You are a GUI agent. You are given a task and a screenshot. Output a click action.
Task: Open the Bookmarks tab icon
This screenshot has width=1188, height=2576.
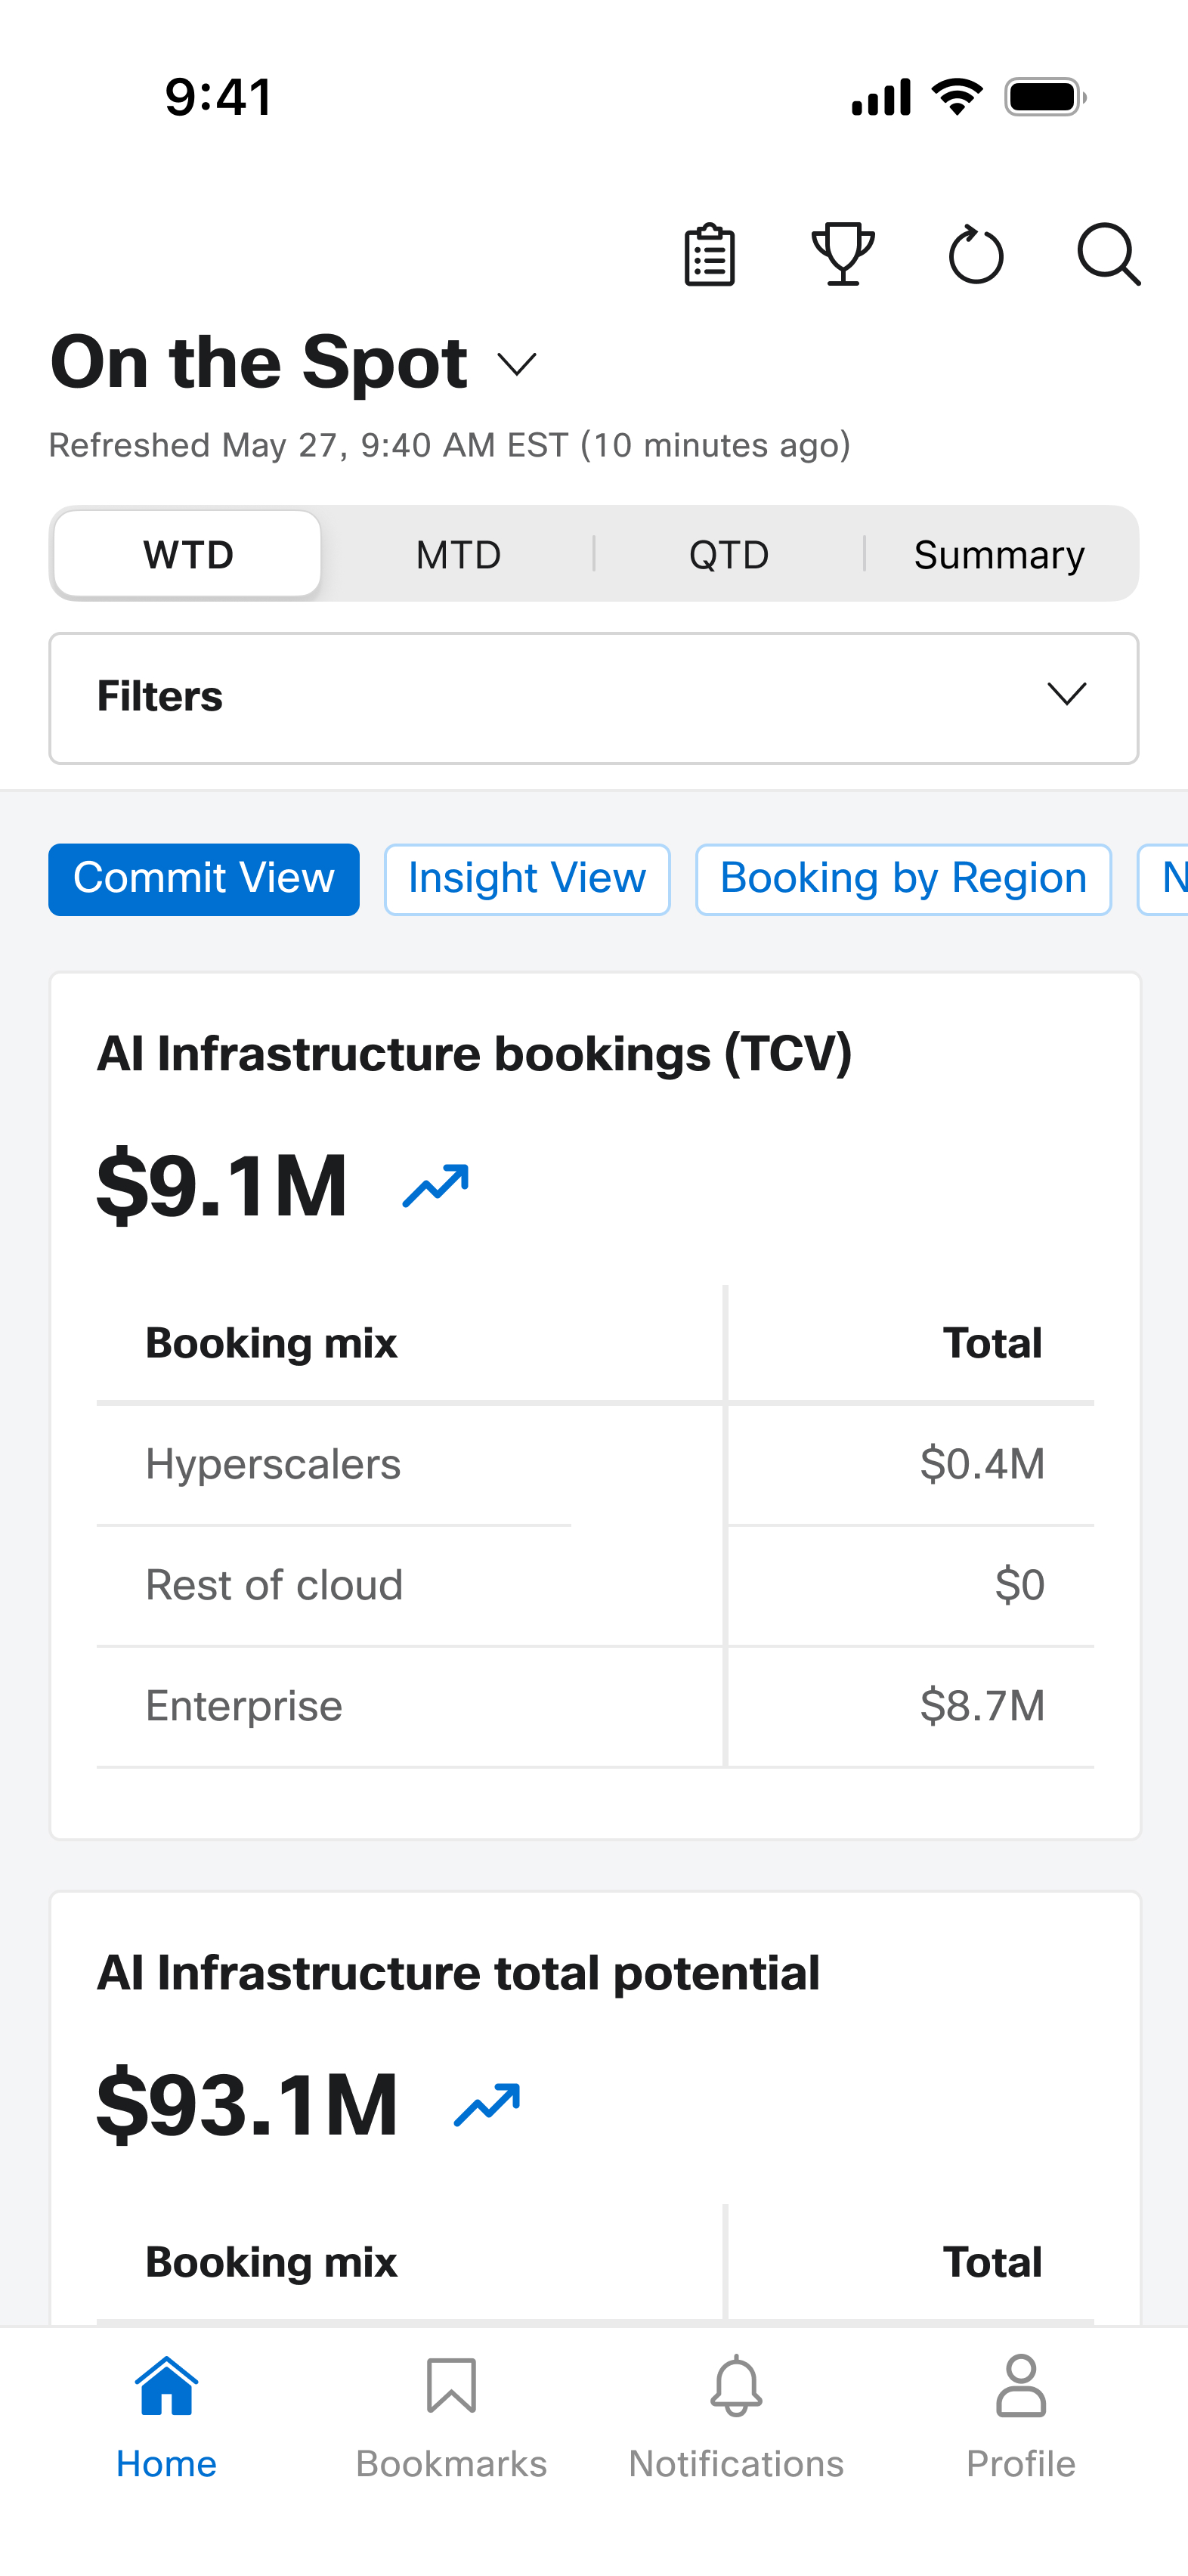[x=451, y=2386]
